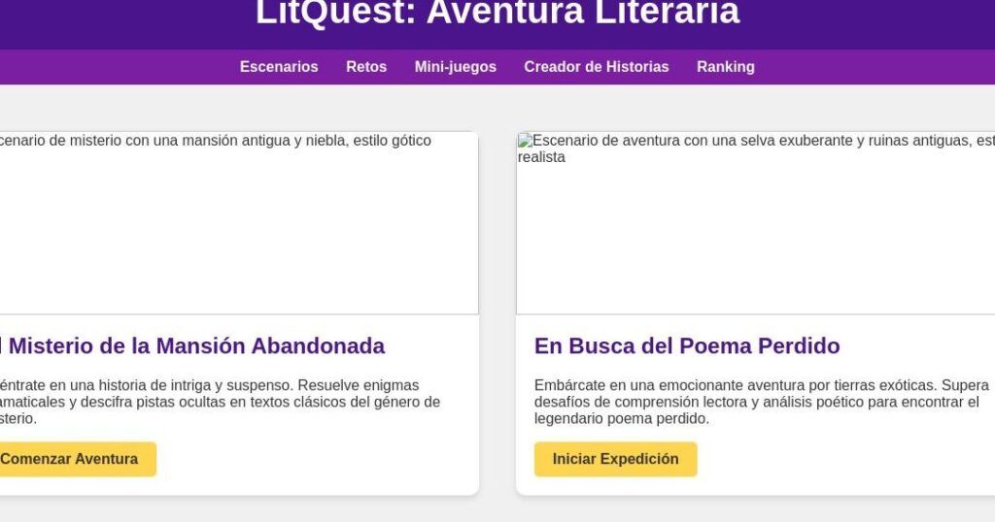The width and height of the screenshot is (995, 522).
Task: Click the Comenzar Aventura button
Action: coord(69,459)
